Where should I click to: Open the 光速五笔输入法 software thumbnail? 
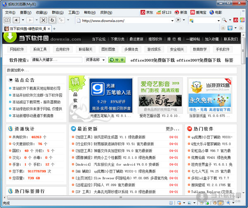click(111, 95)
